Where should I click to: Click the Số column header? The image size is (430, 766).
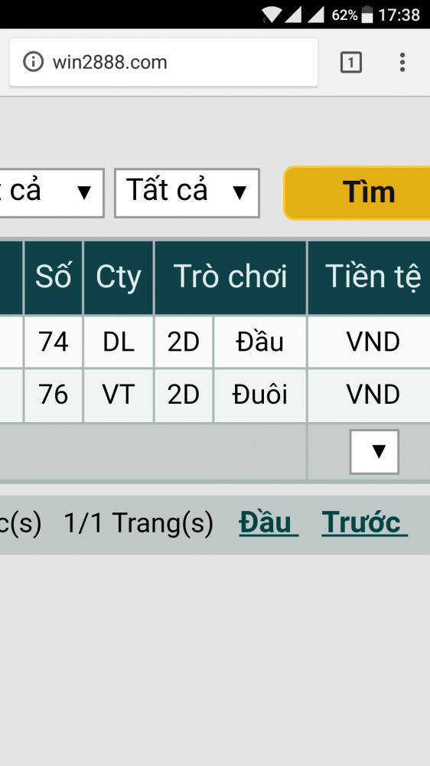pyautogui.click(x=54, y=277)
